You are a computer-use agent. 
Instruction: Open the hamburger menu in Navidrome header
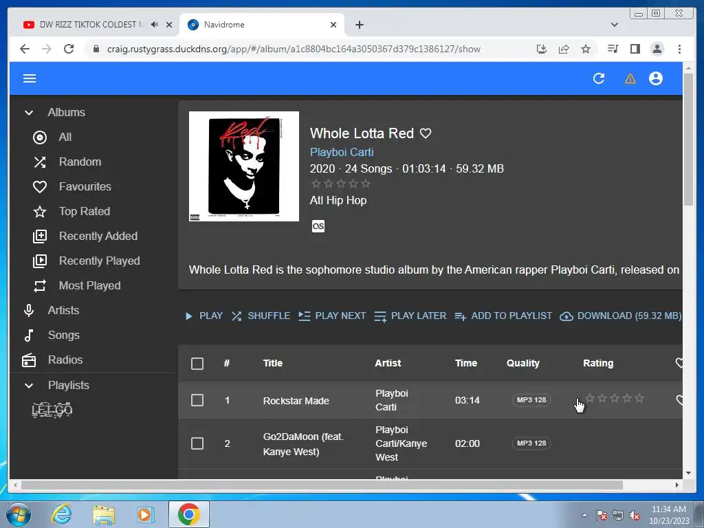coord(30,78)
